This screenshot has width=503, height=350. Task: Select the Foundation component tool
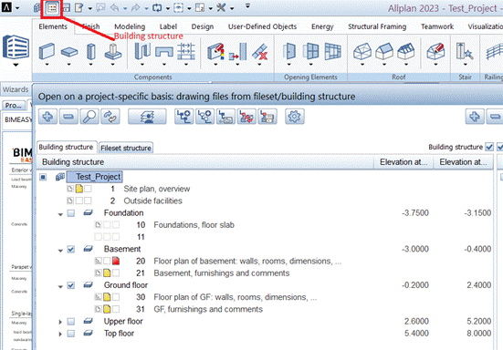[113, 52]
